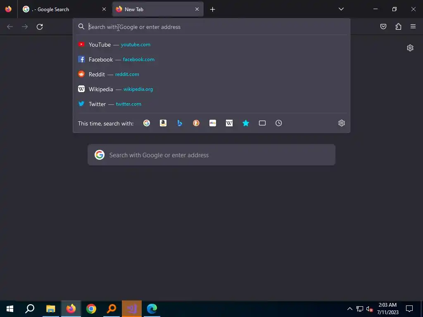Screen dimensions: 423x317
Task: Launch Google Chrome from the taskbar
Action: (91, 309)
